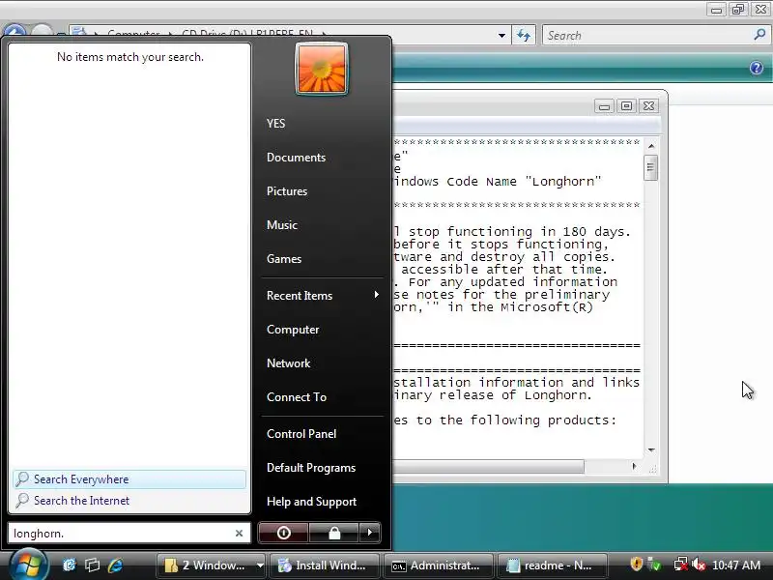Click the network disconnected tray icon

point(681,565)
